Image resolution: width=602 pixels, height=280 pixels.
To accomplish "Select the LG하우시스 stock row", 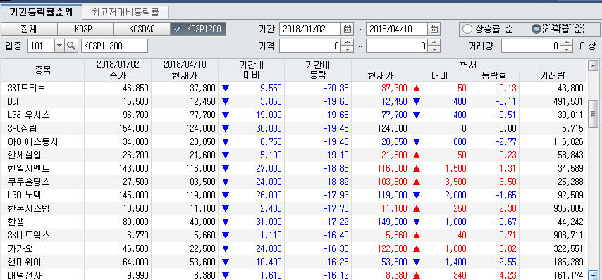I will point(294,115).
